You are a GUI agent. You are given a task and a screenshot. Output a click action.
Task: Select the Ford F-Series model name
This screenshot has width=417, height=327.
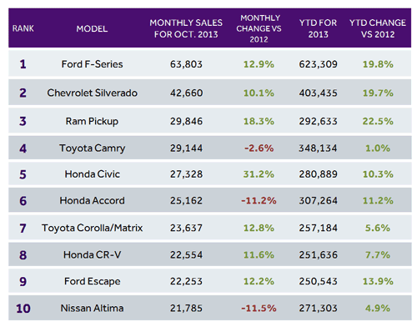click(92, 64)
